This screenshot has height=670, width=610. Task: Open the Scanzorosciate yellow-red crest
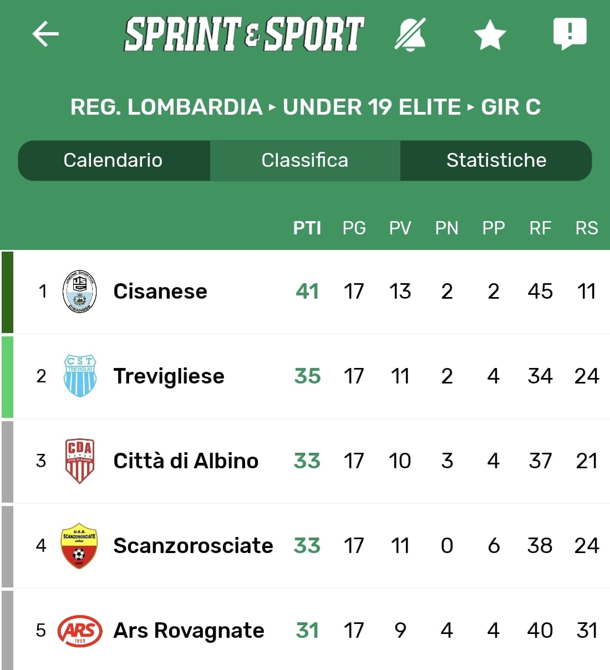pyautogui.click(x=79, y=545)
